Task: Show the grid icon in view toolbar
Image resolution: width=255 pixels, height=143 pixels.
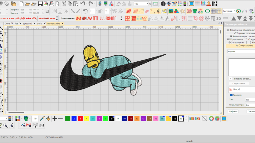Action: [x=213, y=11]
